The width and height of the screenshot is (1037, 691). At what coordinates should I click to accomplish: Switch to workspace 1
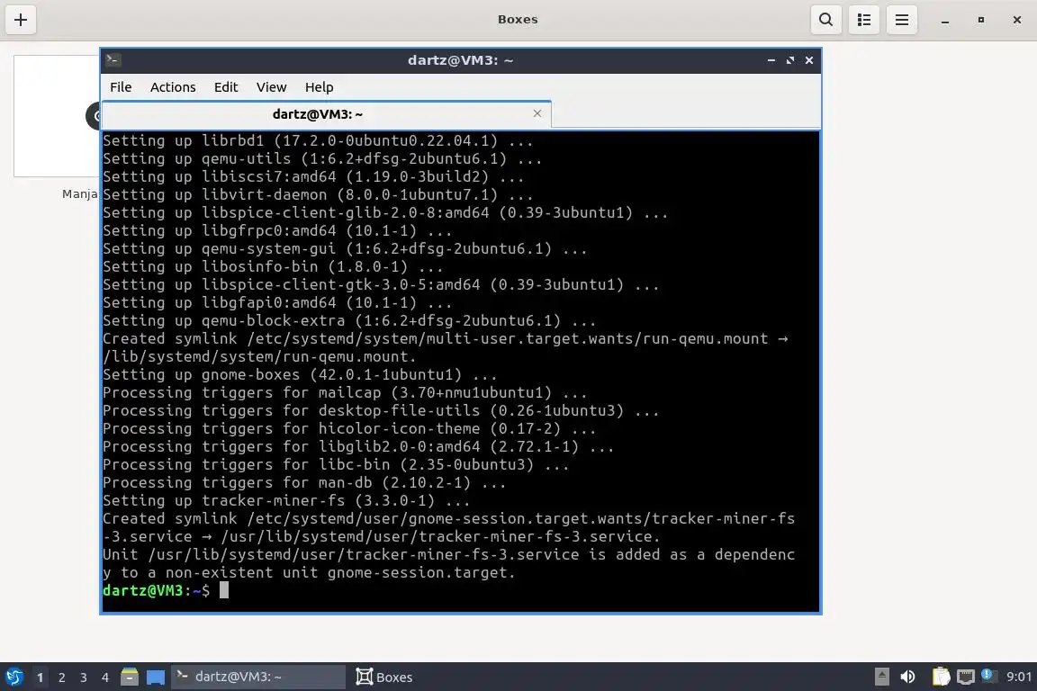tap(40, 678)
